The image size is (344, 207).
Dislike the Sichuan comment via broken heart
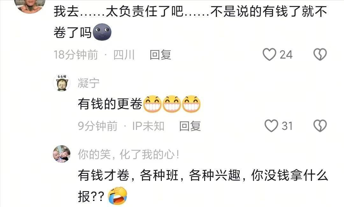click(x=320, y=54)
